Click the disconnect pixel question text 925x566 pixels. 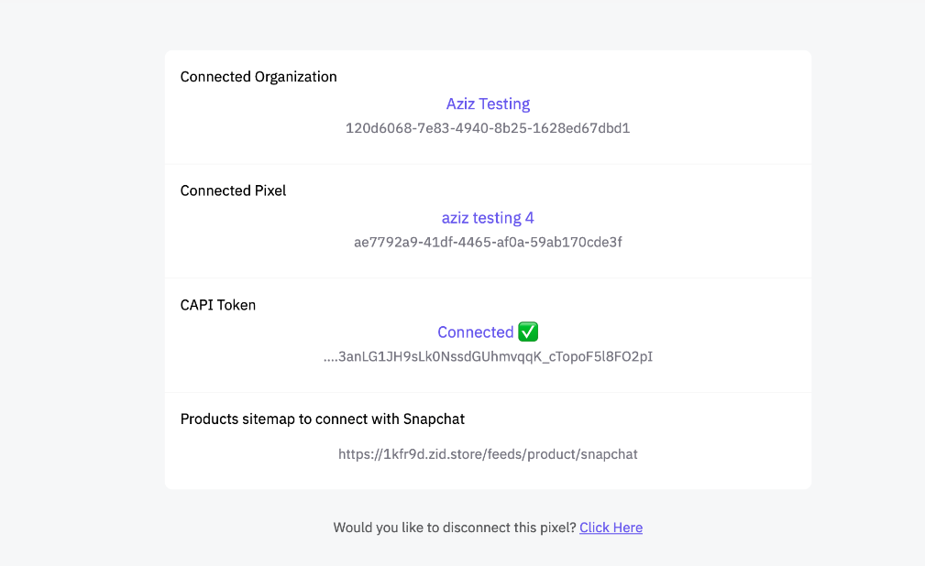pos(454,528)
